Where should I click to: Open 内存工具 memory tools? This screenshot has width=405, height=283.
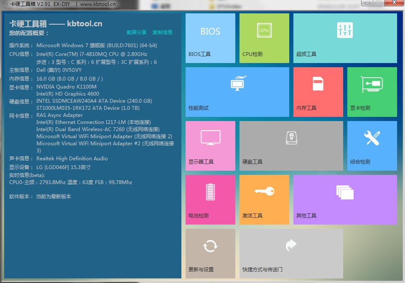point(318,91)
